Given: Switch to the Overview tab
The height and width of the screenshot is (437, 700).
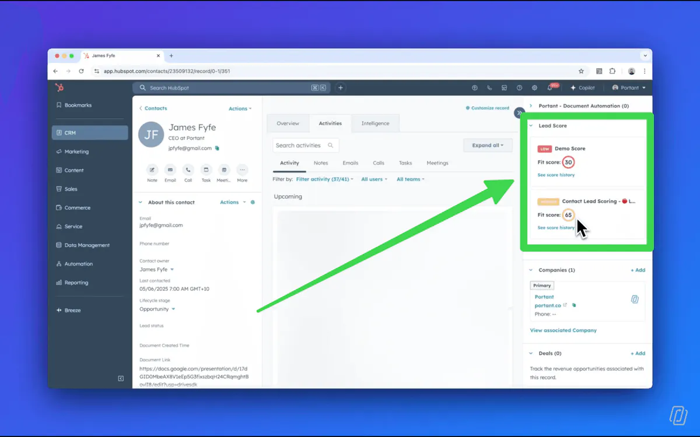Looking at the screenshot, I should tap(288, 124).
